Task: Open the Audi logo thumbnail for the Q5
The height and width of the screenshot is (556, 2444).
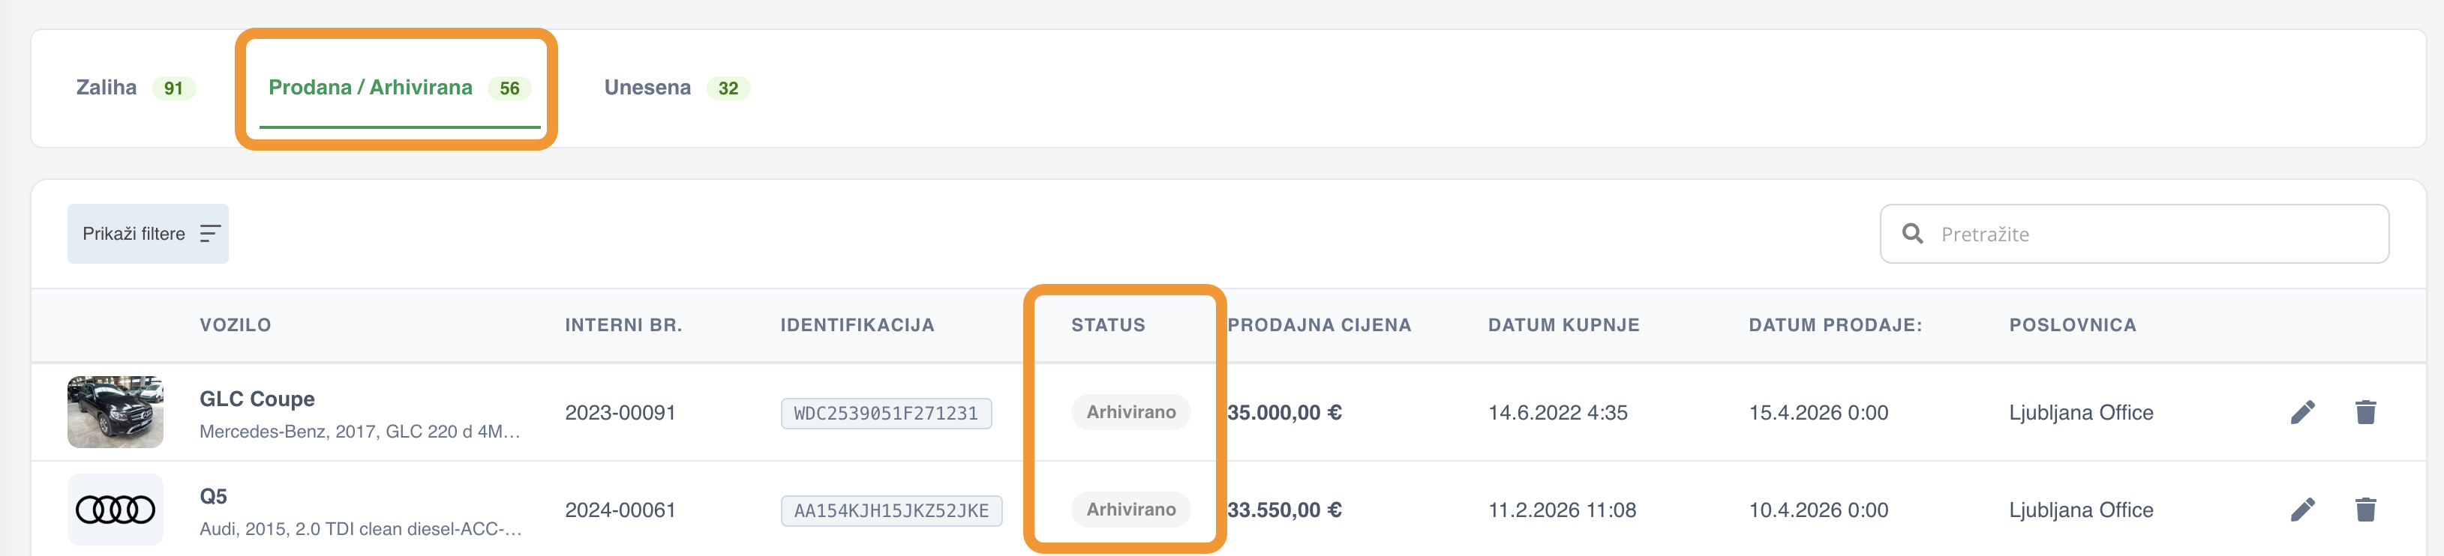Action: coord(115,510)
